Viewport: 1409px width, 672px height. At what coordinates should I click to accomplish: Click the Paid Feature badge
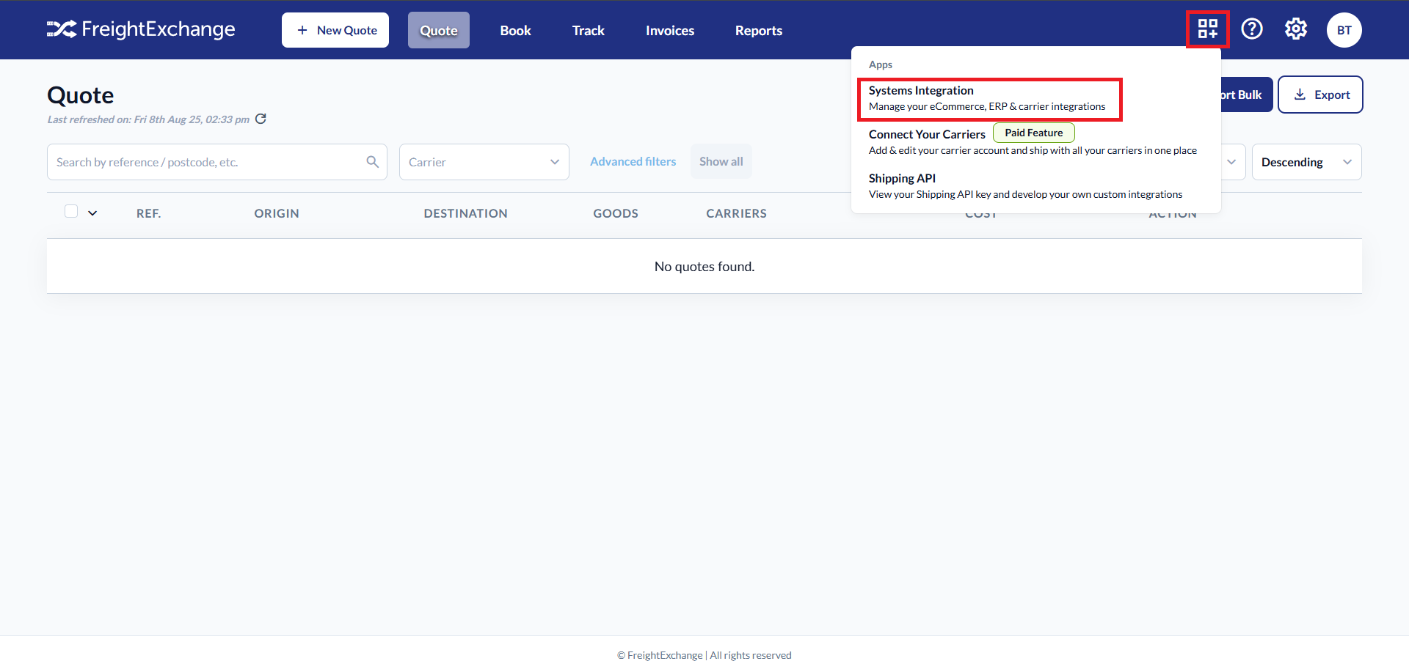click(x=1034, y=133)
